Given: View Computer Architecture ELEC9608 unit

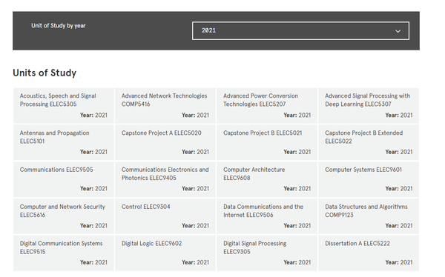Looking at the screenshot, I should pyautogui.click(x=267, y=179).
